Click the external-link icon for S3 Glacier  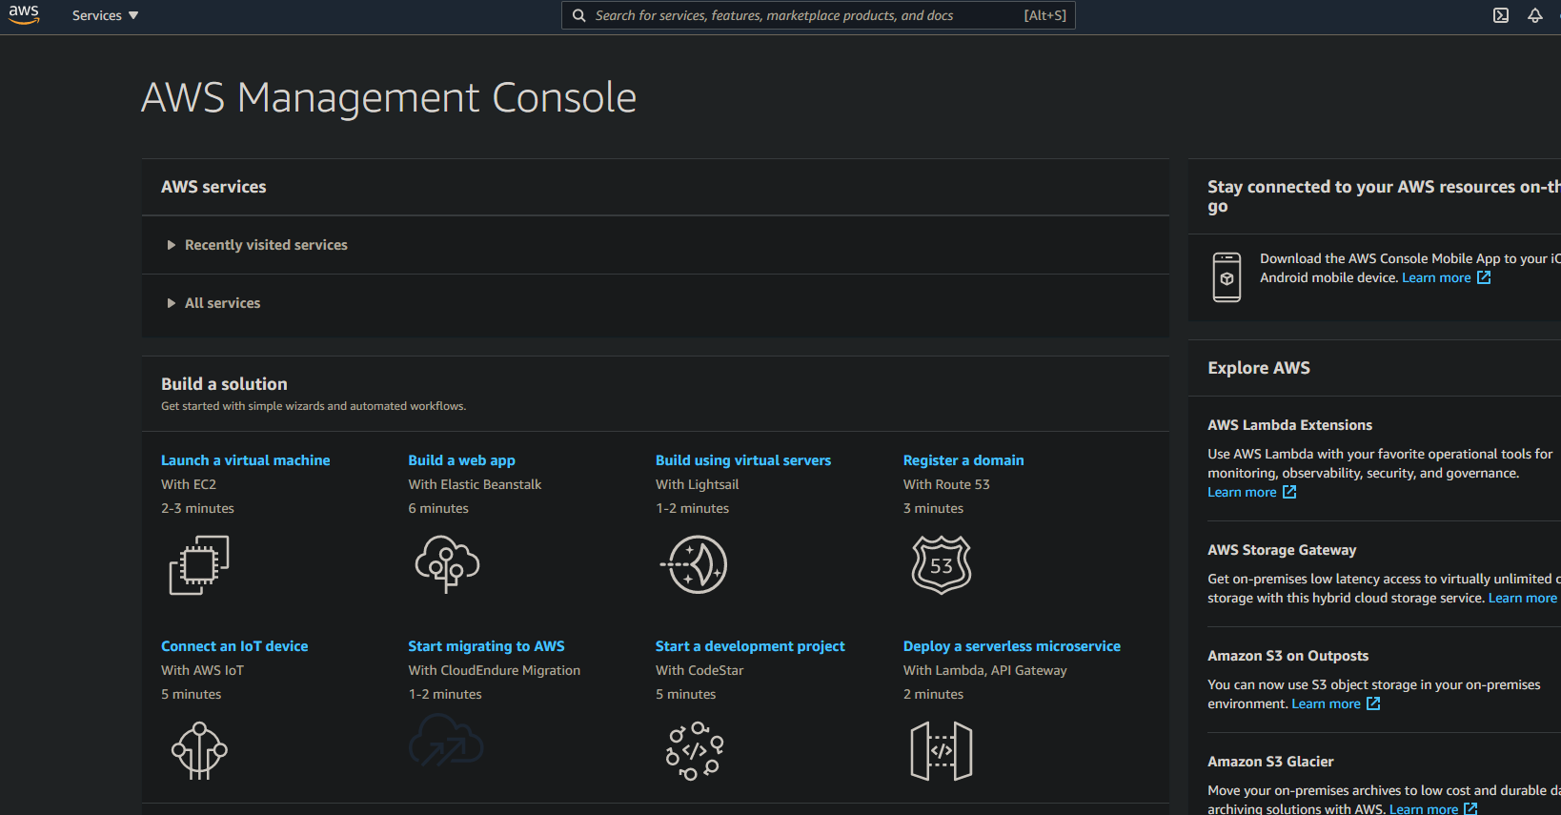click(1470, 809)
